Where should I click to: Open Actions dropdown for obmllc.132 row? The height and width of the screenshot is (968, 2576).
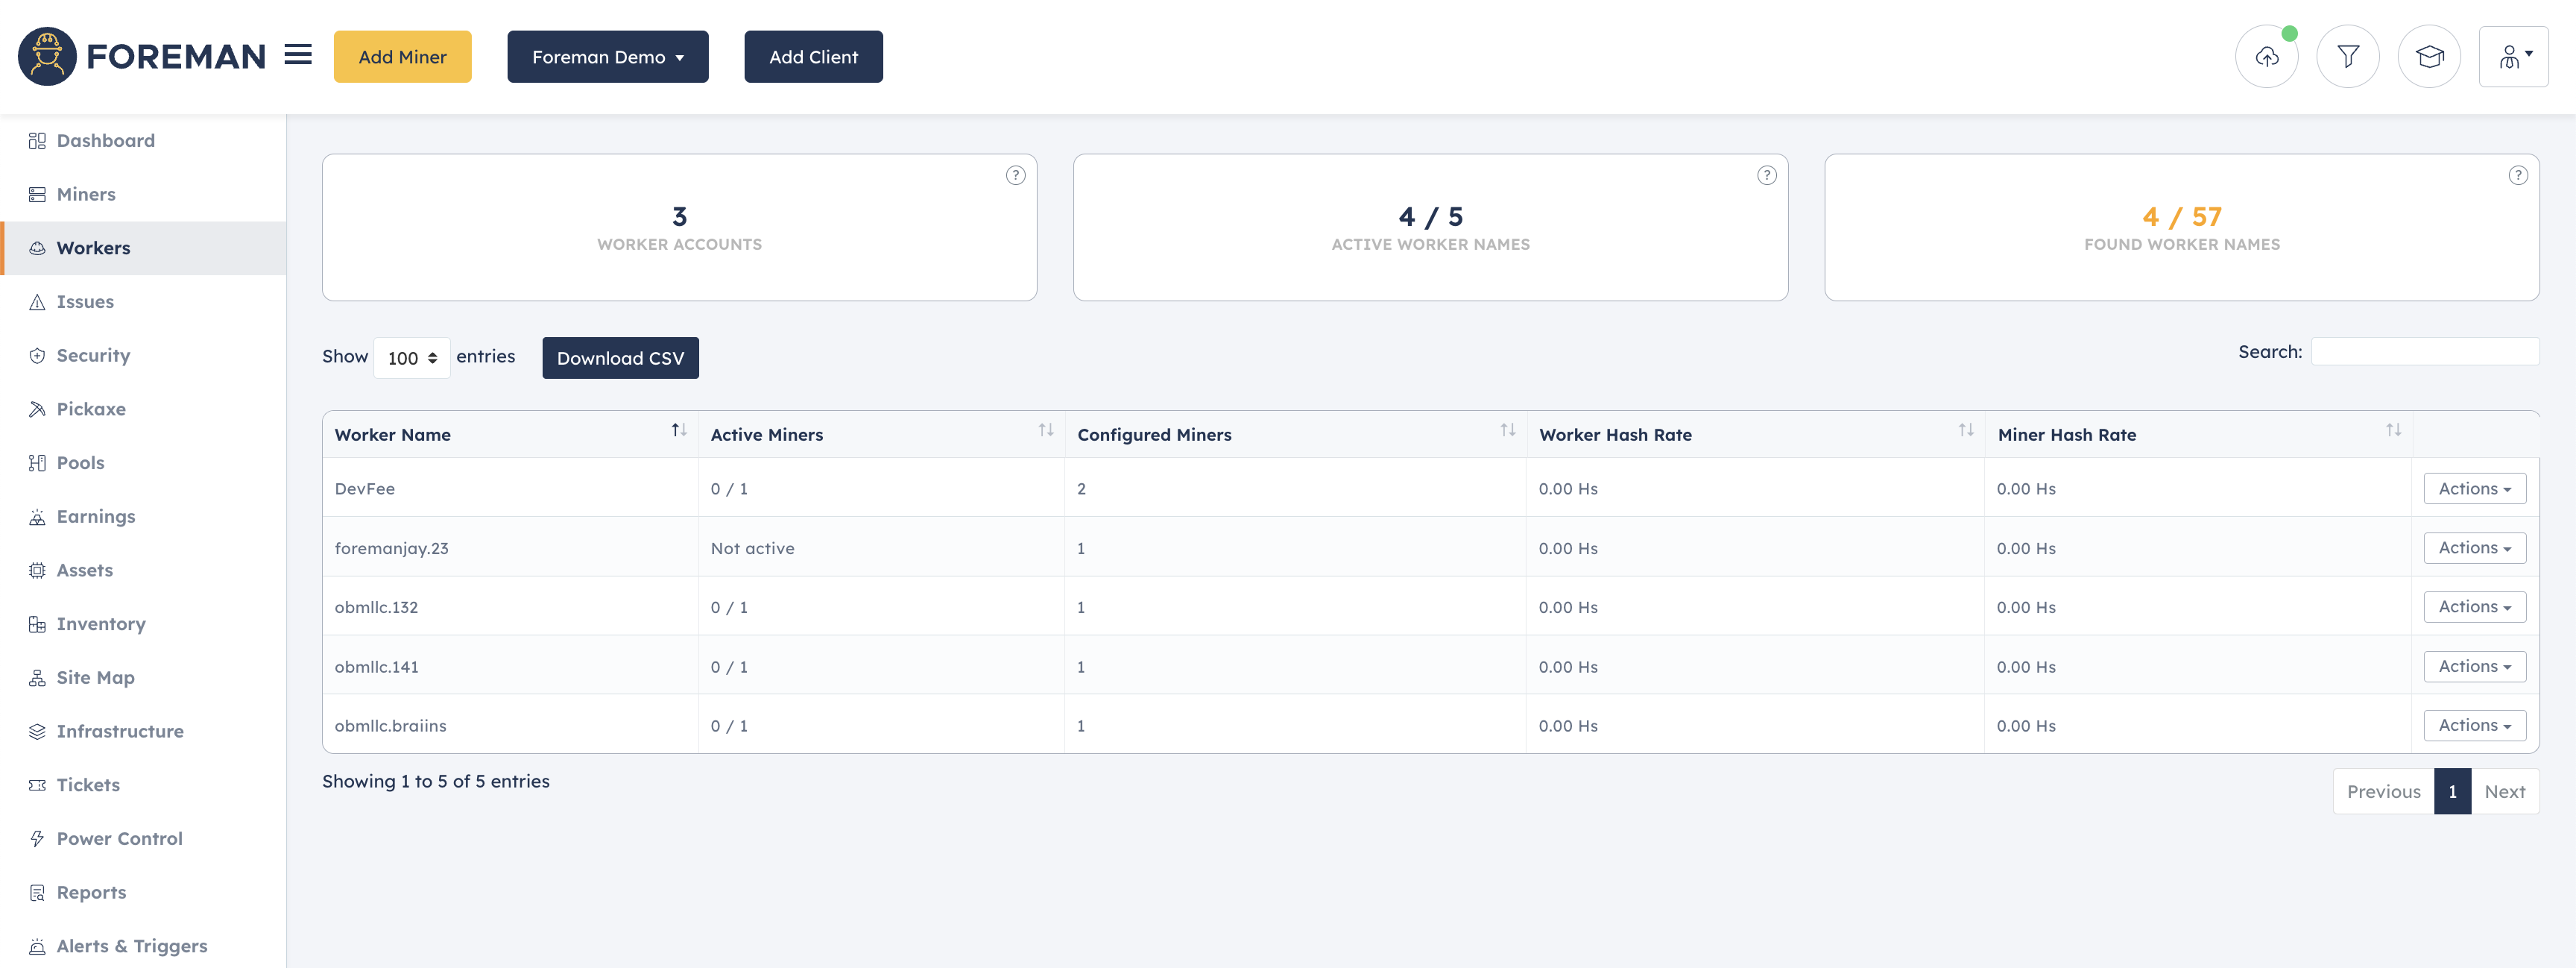tap(2474, 606)
